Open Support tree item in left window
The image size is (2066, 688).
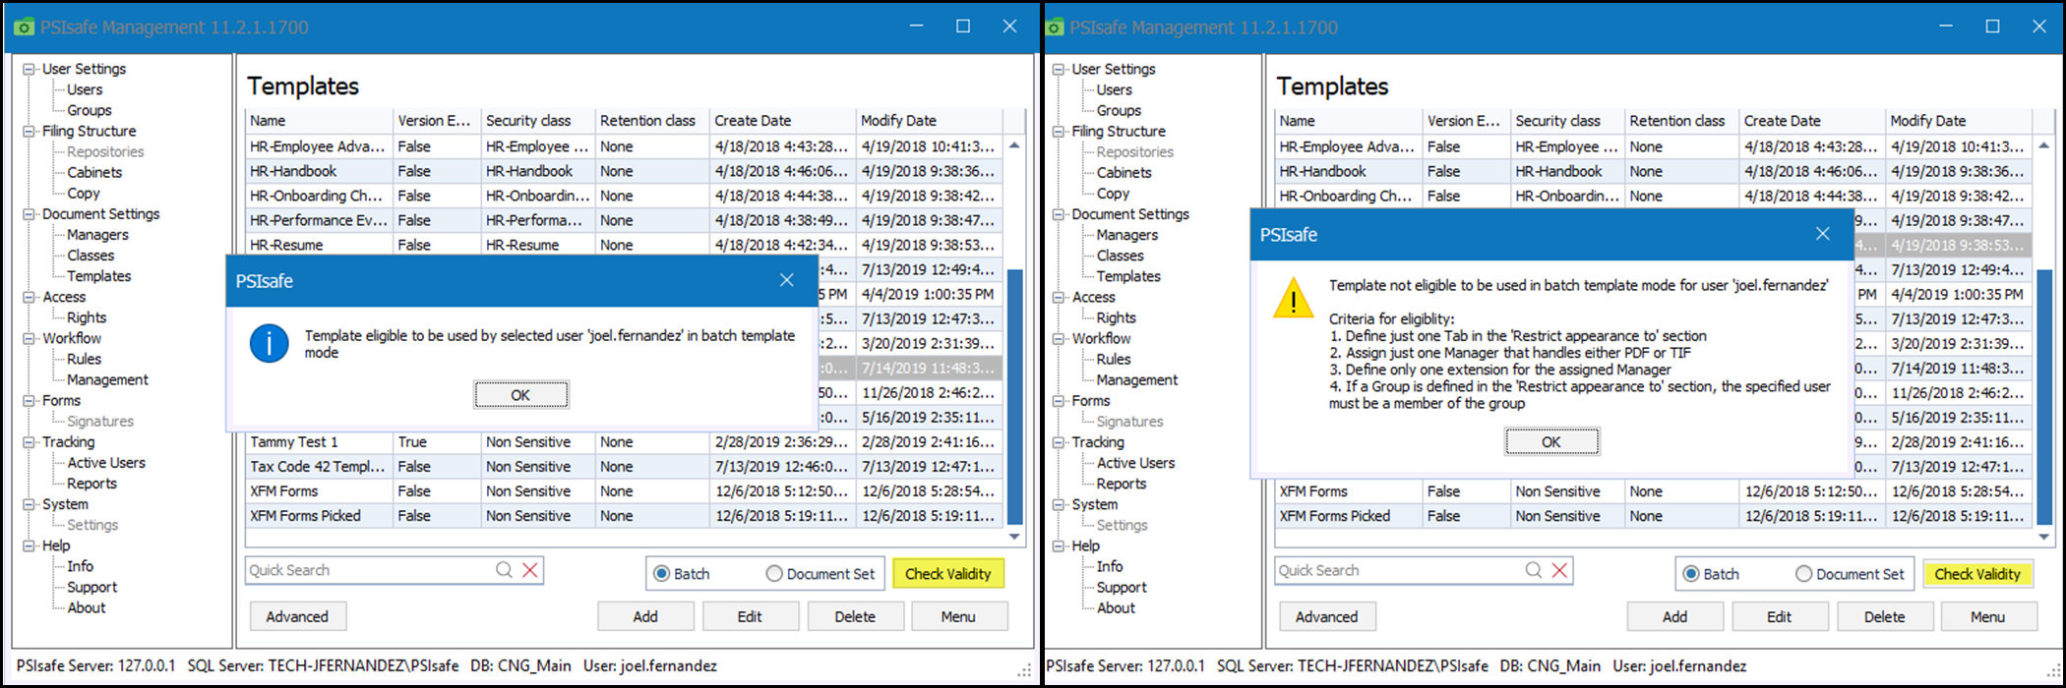91,587
